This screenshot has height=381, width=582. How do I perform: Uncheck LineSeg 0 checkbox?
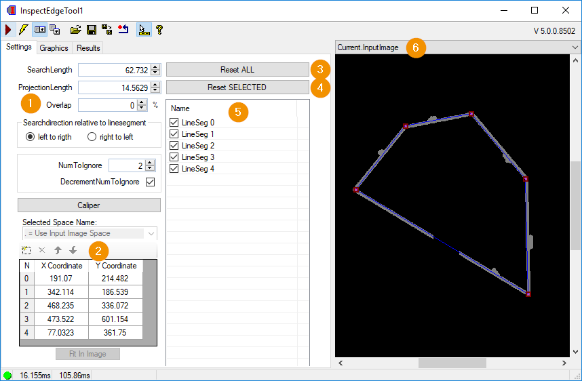174,123
